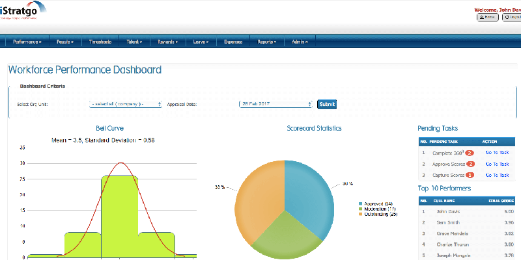Go to the Approve Scores task
The height and width of the screenshot is (260, 521).
point(497,164)
